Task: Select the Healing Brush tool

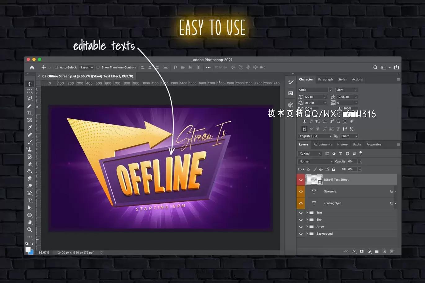Action: coord(30,135)
